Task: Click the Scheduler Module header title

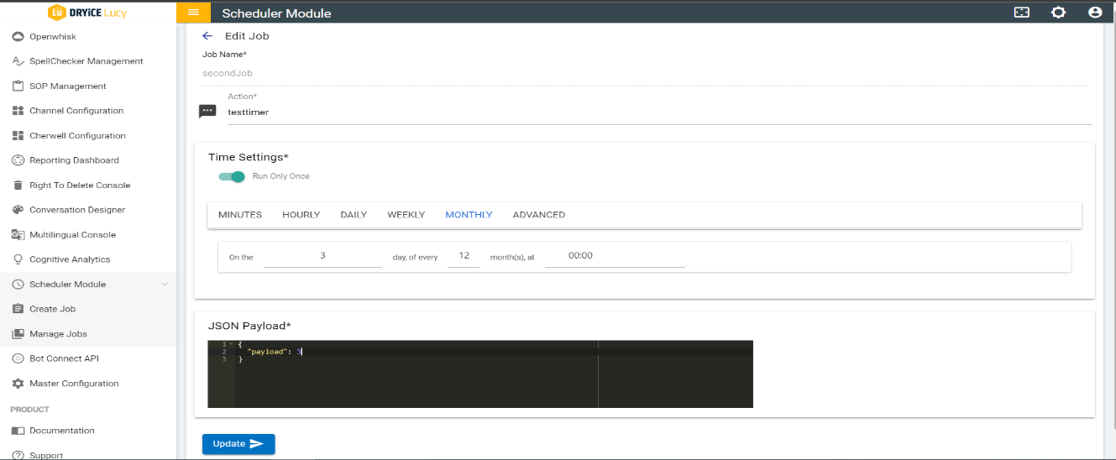Action: point(276,13)
